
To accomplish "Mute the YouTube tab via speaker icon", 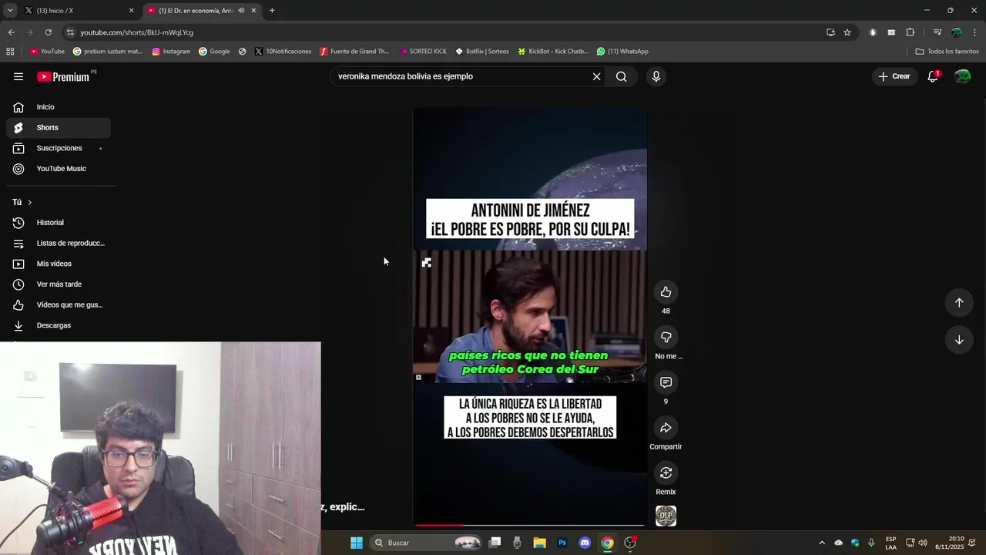I will [x=241, y=11].
